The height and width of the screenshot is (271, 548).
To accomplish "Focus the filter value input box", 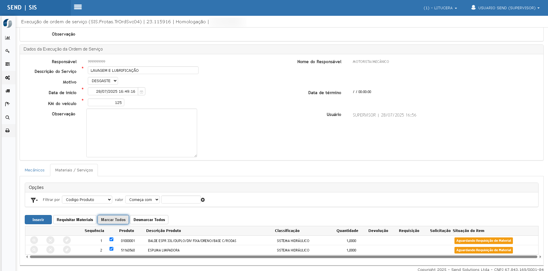I will [181, 200].
